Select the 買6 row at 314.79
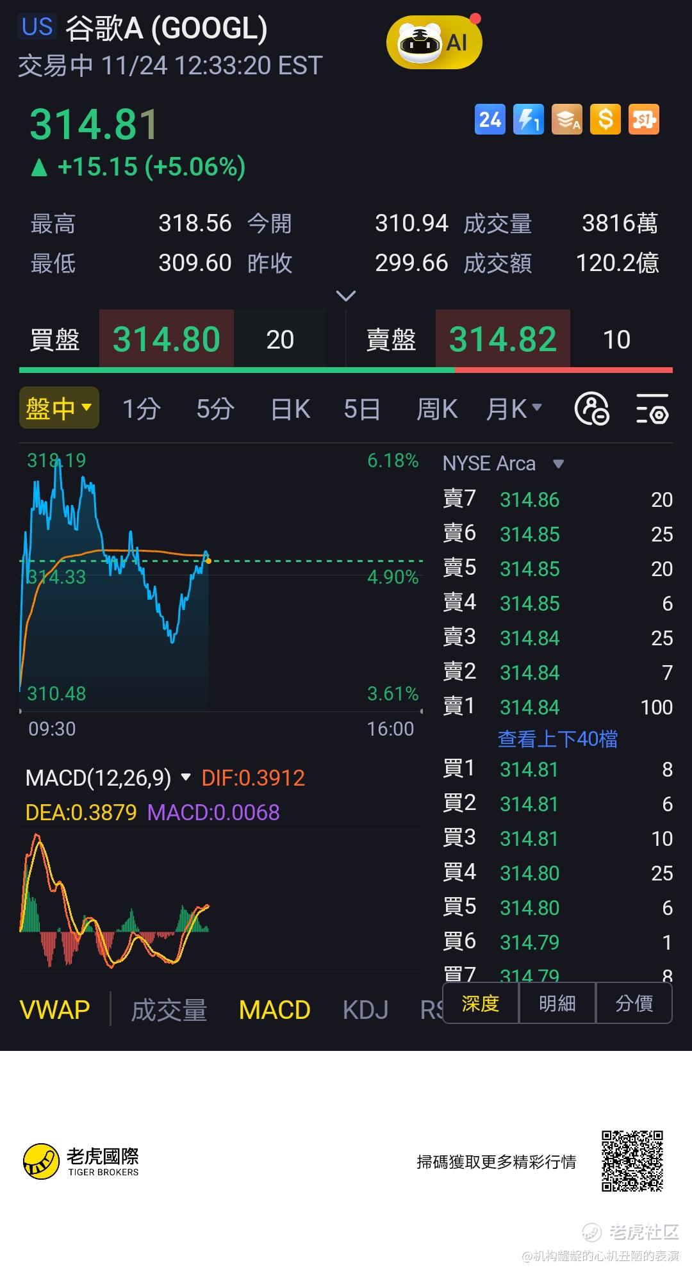The width and height of the screenshot is (692, 1272). tap(557, 942)
